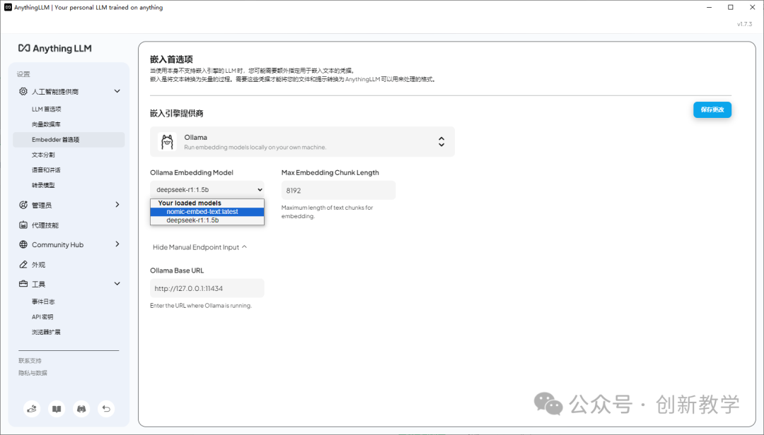
Task: Open 语音和讲话 settings page
Action: (x=46, y=169)
